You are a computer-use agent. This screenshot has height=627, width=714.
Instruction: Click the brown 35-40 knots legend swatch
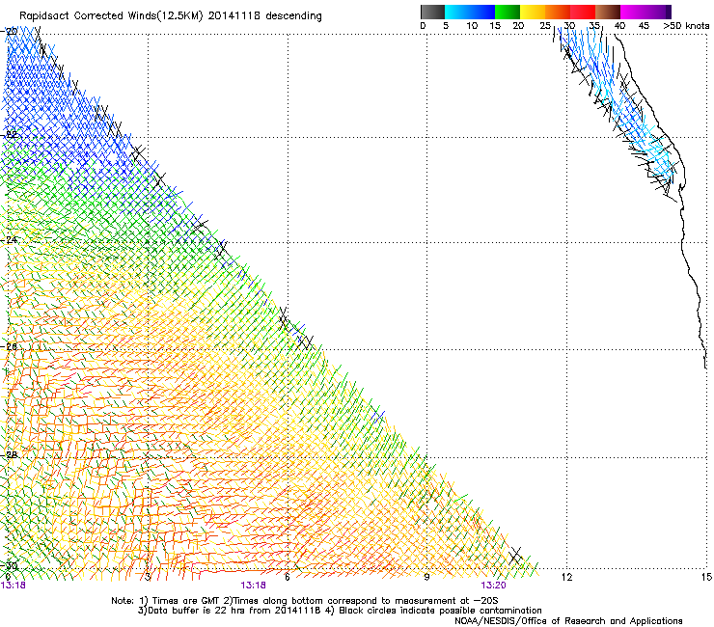[x=608, y=12]
